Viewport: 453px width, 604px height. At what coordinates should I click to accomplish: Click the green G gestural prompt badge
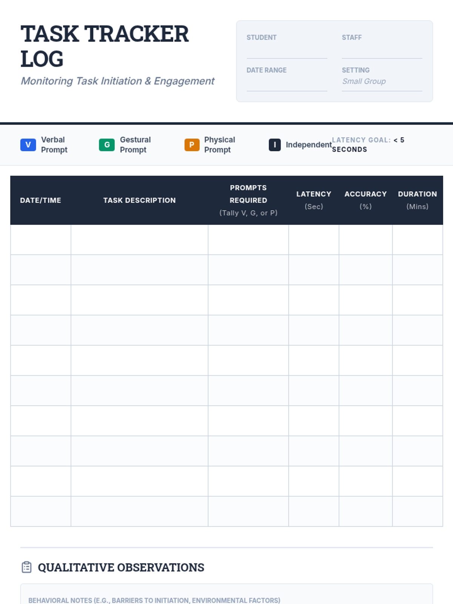tap(107, 145)
